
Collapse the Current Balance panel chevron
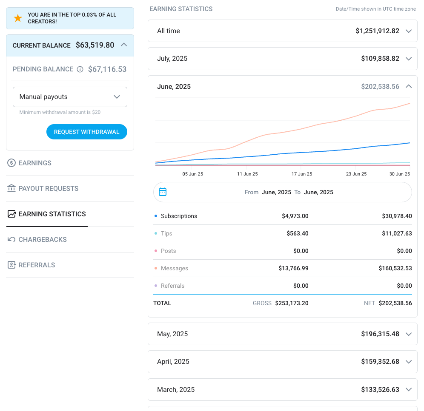point(124,45)
